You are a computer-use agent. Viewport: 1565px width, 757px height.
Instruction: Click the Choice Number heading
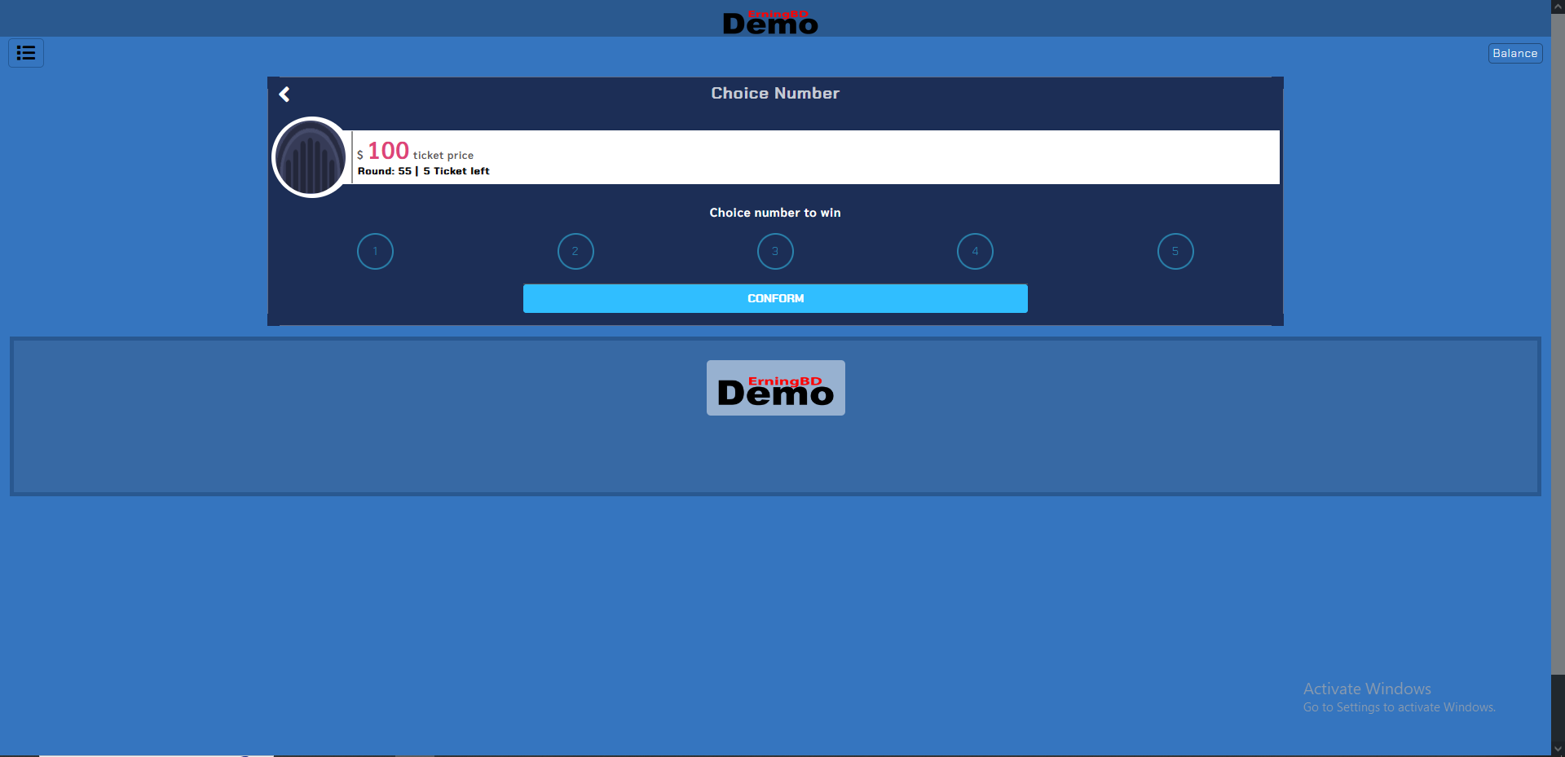775,94
